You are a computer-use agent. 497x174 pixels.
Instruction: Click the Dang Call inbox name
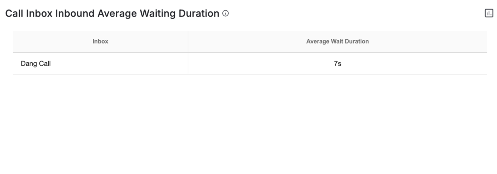36,63
